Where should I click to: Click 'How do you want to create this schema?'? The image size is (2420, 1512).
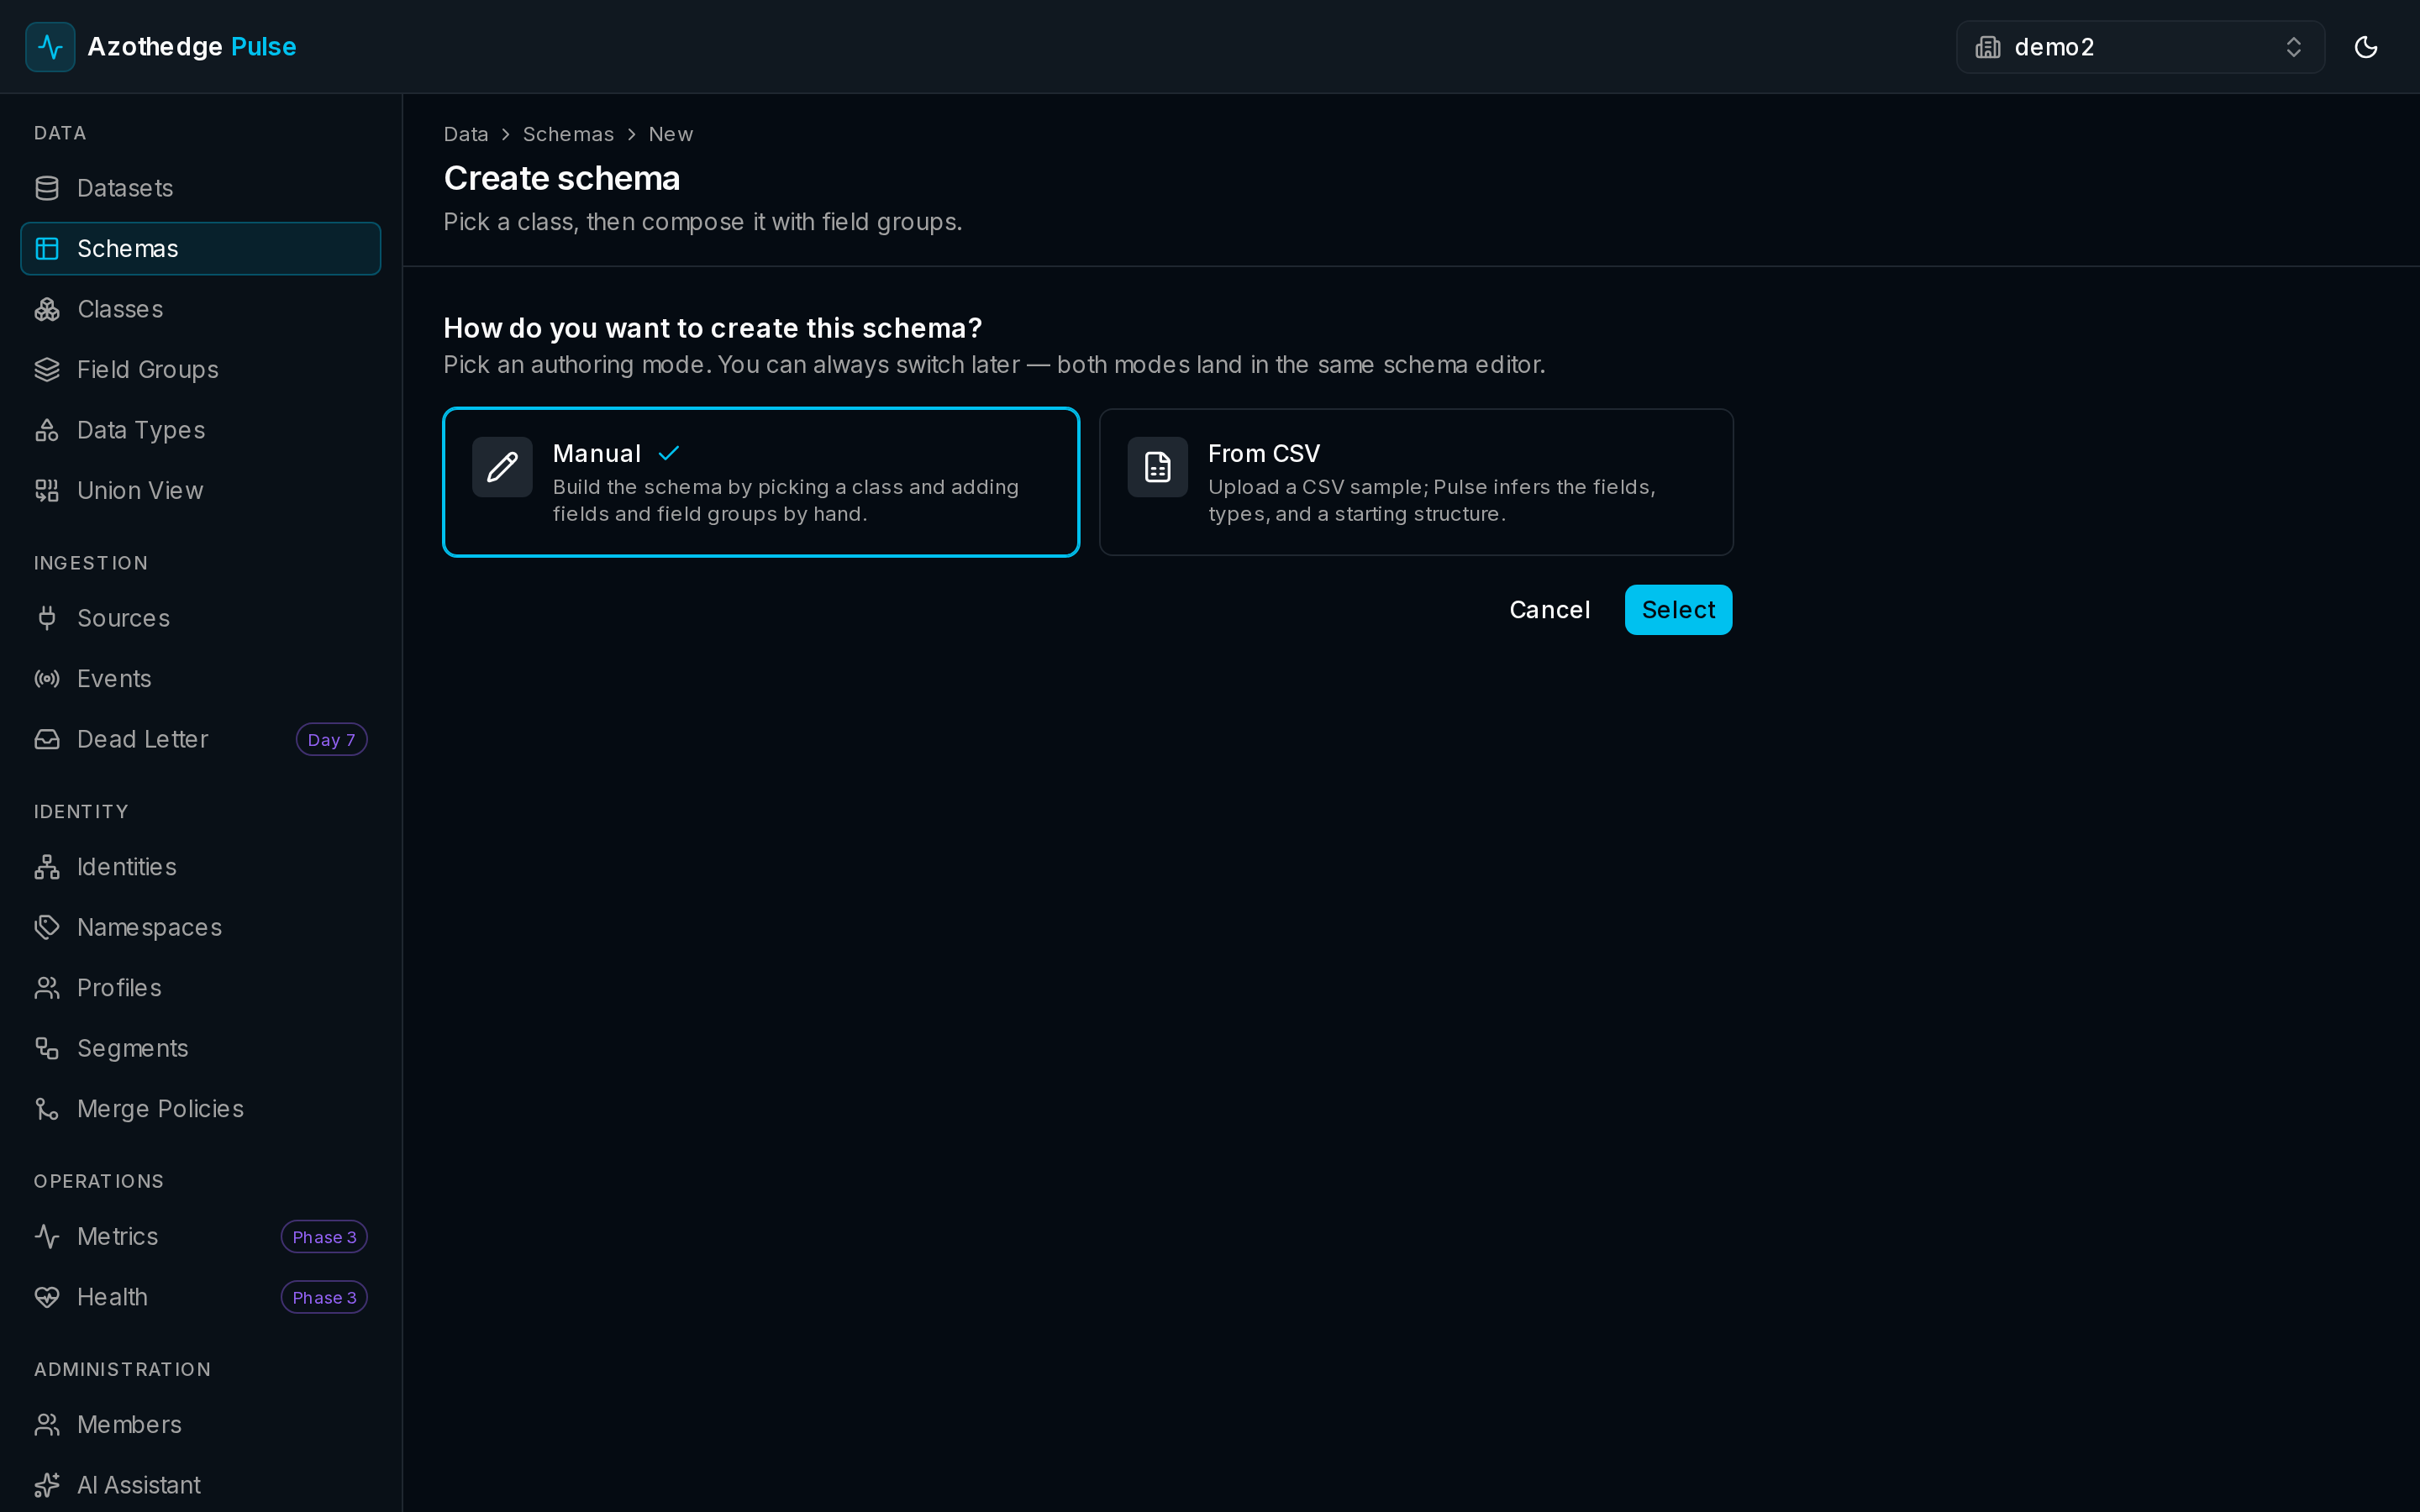coord(713,328)
